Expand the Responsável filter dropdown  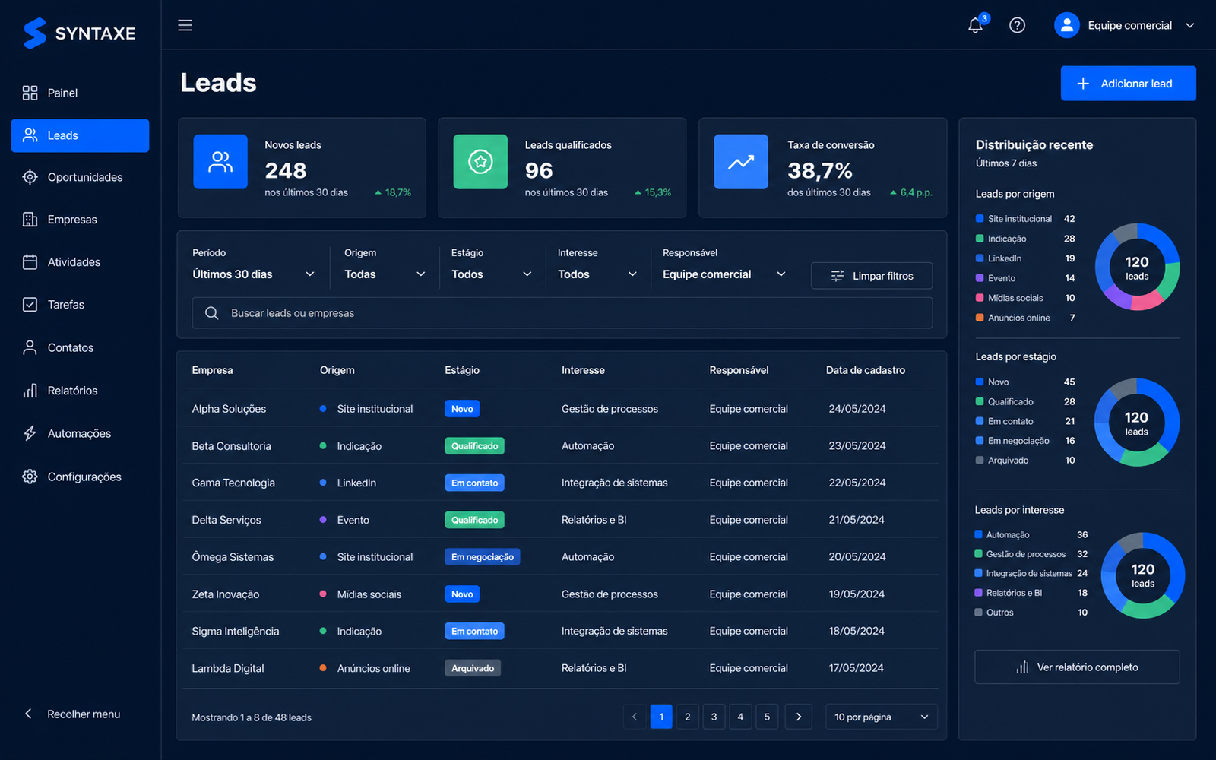pos(724,274)
